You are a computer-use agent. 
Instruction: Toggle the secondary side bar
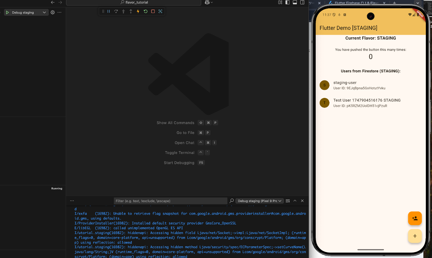click(302, 2)
